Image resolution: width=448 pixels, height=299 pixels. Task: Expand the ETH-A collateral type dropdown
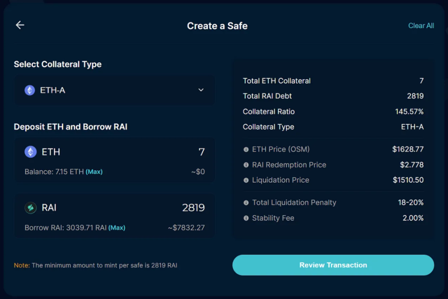(114, 90)
